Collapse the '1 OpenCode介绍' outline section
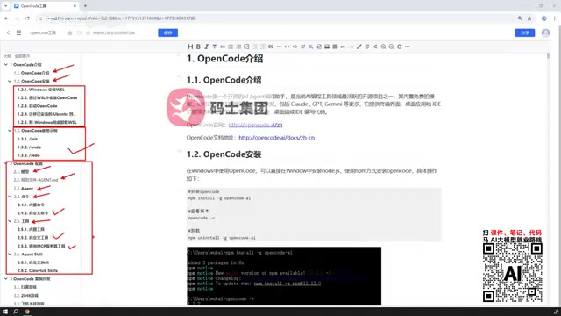 click(x=6, y=64)
